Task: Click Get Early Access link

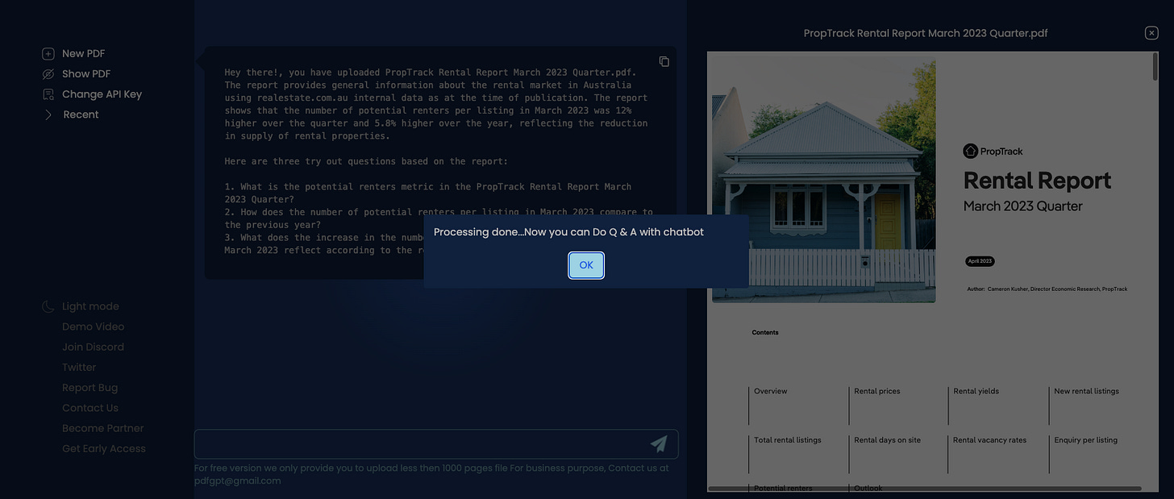Action: pyautogui.click(x=104, y=448)
